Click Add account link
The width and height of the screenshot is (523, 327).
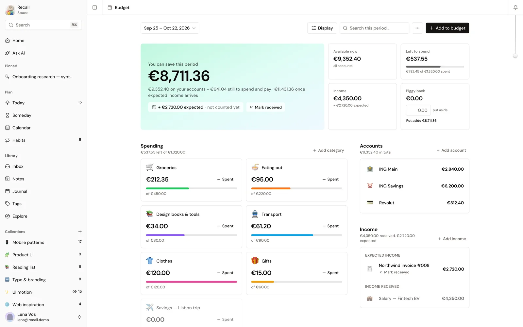point(451,150)
